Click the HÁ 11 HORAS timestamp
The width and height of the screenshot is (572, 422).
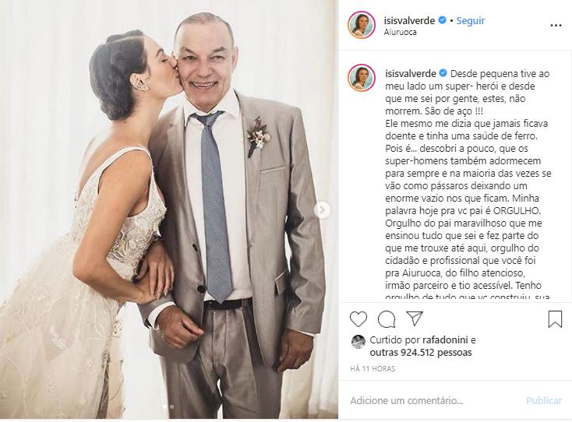pos(373,369)
